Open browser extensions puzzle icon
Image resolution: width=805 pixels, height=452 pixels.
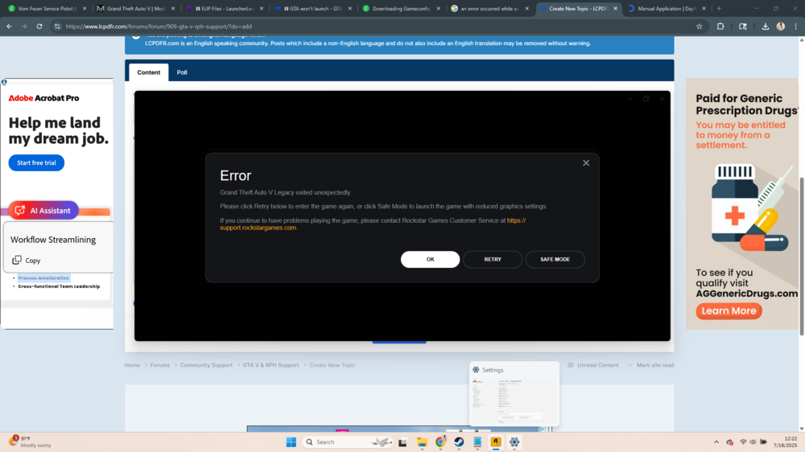coord(720,27)
